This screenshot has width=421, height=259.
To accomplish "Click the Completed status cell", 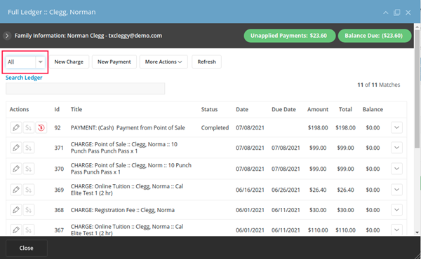I will 215,128.
